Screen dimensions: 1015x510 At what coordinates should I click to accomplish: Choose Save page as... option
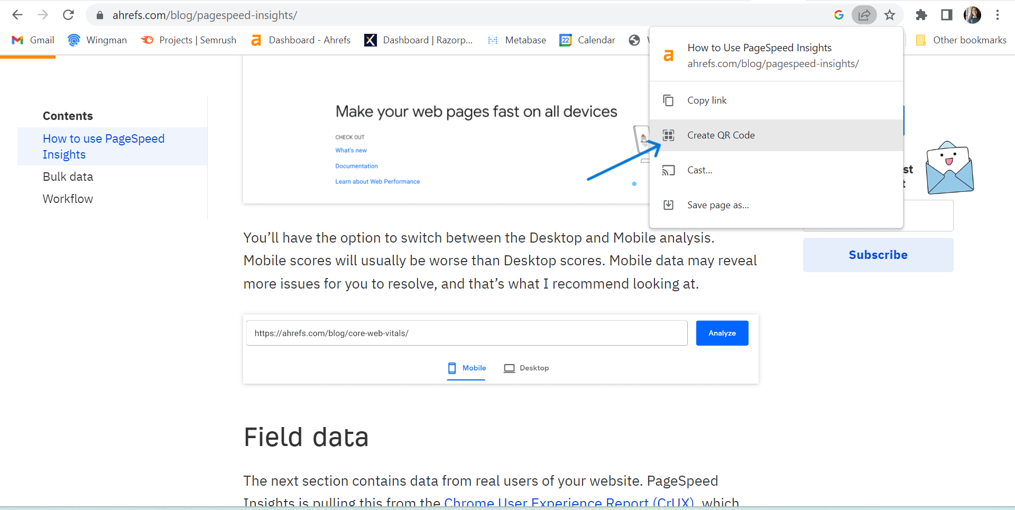(x=718, y=205)
